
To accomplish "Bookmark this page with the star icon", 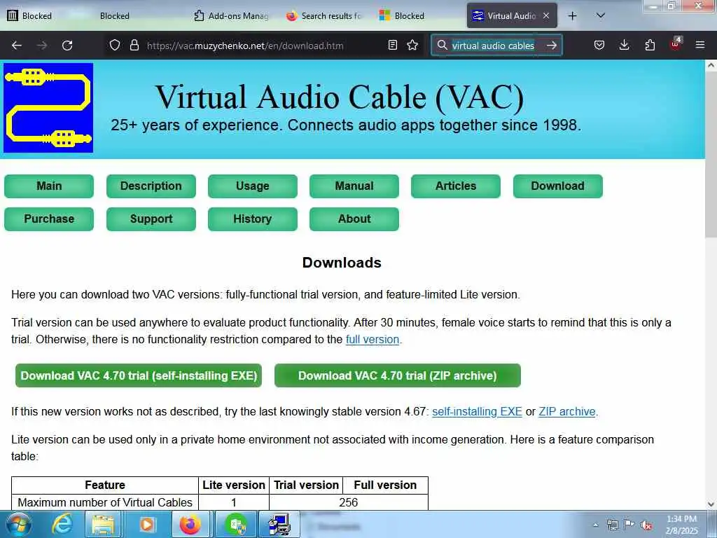I will tap(412, 45).
